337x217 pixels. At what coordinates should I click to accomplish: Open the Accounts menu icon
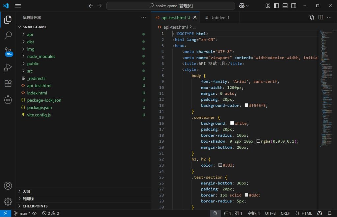coord(8,186)
